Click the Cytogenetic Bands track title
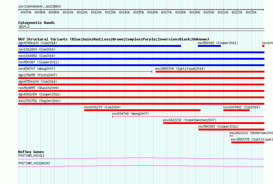Image resolution: width=273 pixels, height=184 pixels. pyautogui.click(x=37, y=23)
